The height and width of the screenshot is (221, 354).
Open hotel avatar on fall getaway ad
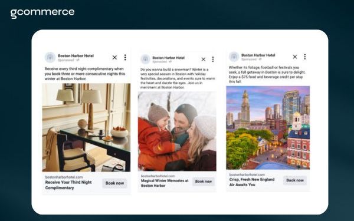click(234, 57)
